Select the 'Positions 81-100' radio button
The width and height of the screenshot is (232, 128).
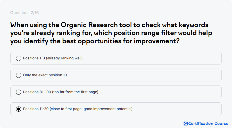pyautogui.click(x=19, y=92)
